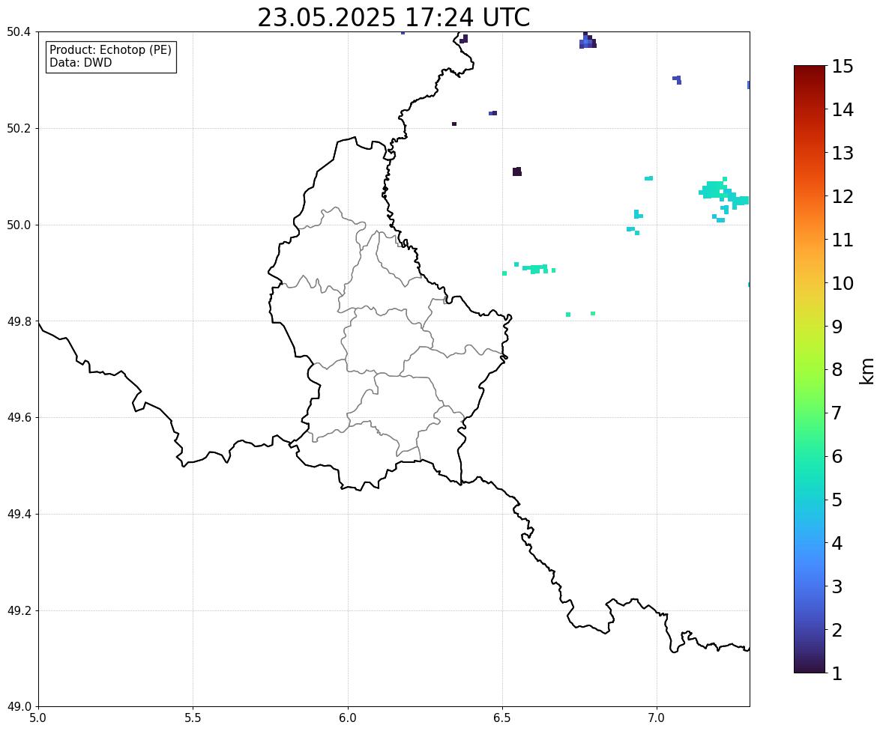Click the blue colorbar section near 3 km
The image size is (883, 731).
[810, 586]
